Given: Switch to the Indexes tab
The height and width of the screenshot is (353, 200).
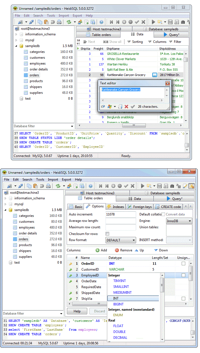Looking at the screenshot, I should [x=116, y=207].
